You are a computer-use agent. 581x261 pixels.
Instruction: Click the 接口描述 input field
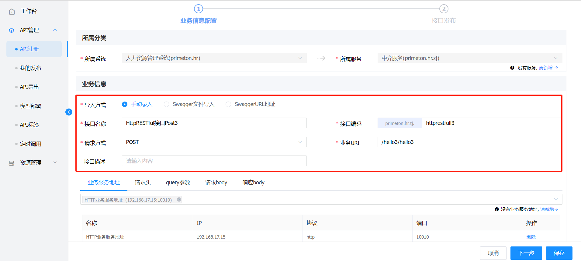point(214,161)
